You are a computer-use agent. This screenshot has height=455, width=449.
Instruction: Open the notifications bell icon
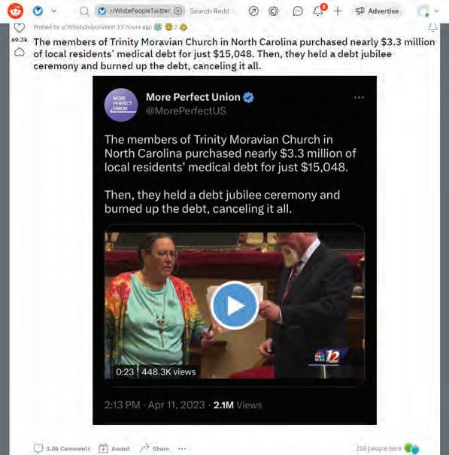(x=318, y=11)
